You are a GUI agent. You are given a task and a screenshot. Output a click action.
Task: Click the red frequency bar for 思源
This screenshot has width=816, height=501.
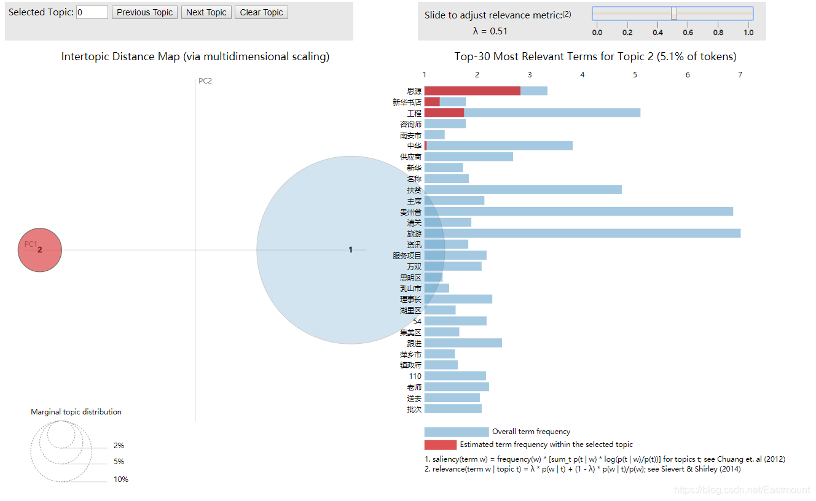click(473, 91)
